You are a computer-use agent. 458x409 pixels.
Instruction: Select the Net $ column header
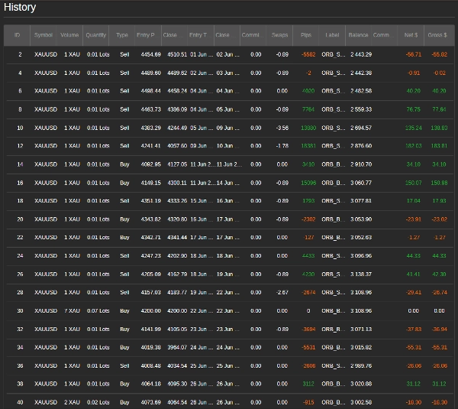pos(411,35)
